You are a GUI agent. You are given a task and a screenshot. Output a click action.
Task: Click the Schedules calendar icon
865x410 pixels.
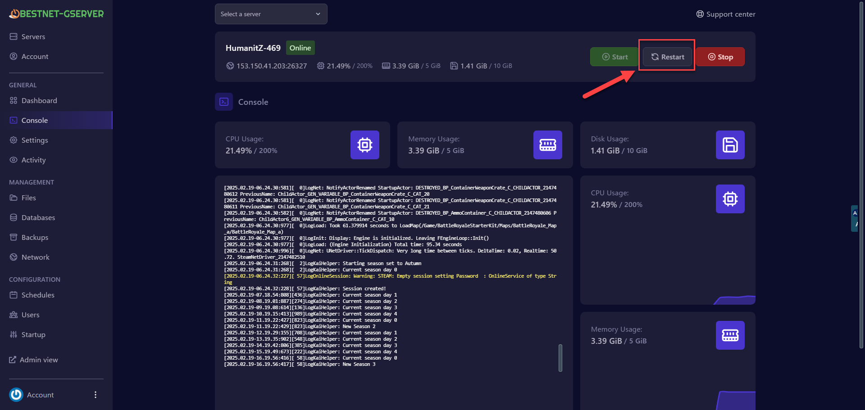(x=14, y=295)
